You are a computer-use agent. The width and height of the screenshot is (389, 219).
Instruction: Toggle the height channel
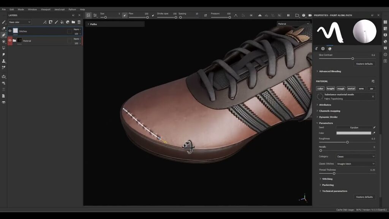pos(330,88)
